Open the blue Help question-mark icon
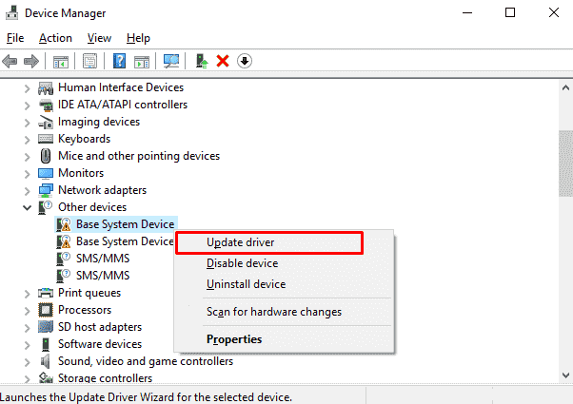Screen dimensions: 573x404 [120, 61]
